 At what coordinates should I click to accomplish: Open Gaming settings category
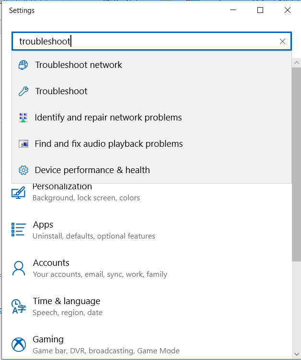(95, 345)
